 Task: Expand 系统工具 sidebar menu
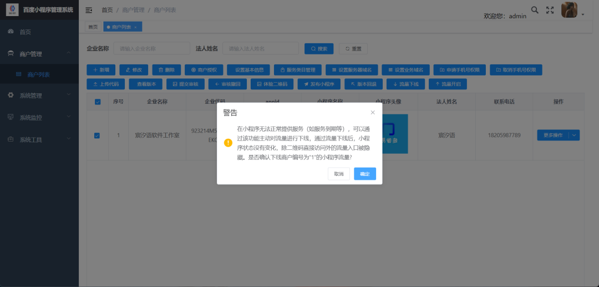point(39,139)
